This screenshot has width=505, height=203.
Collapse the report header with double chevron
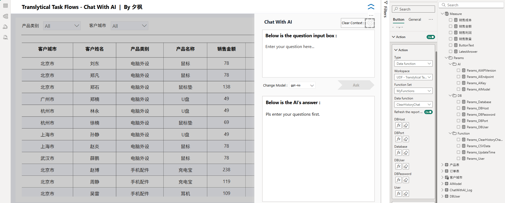click(371, 7)
